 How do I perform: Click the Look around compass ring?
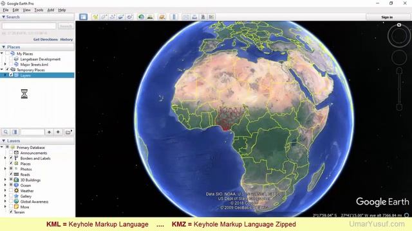[399, 35]
